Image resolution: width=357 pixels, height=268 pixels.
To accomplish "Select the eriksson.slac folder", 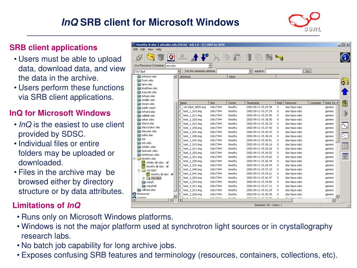I will click(149, 76).
